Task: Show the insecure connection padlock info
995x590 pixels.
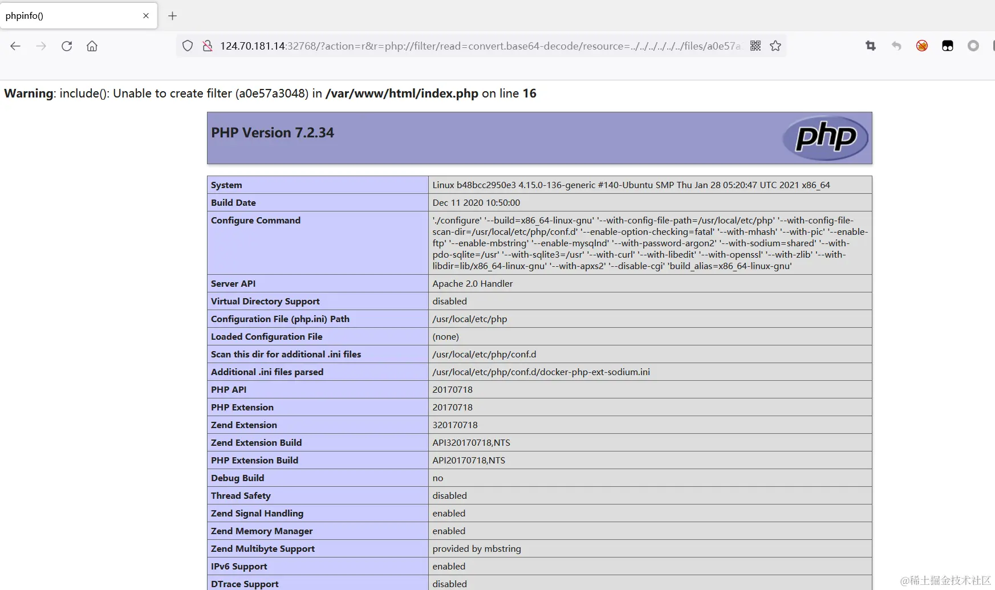Action: click(208, 46)
